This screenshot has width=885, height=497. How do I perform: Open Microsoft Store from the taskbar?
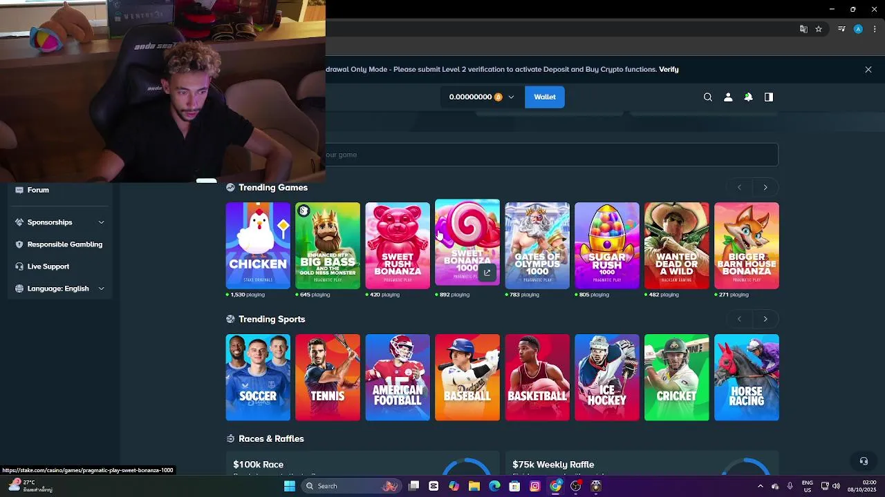click(x=514, y=486)
